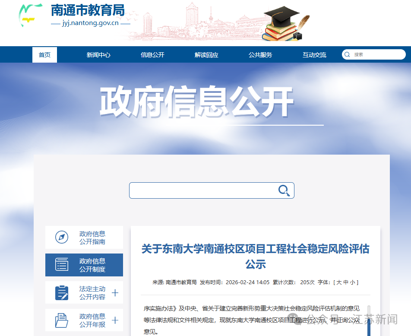Open the 互动交流 menu

click(x=314, y=54)
